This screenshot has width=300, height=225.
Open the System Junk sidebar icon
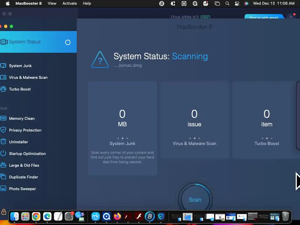click(x=3, y=66)
